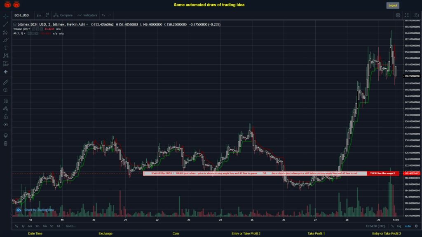The height and width of the screenshot is (237, 422).
Task: Select the brush drawing tool
Action: click(6, 40)
